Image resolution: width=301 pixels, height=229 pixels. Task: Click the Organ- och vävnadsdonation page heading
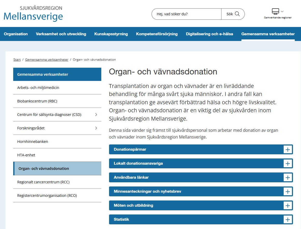tap(163, 72)
